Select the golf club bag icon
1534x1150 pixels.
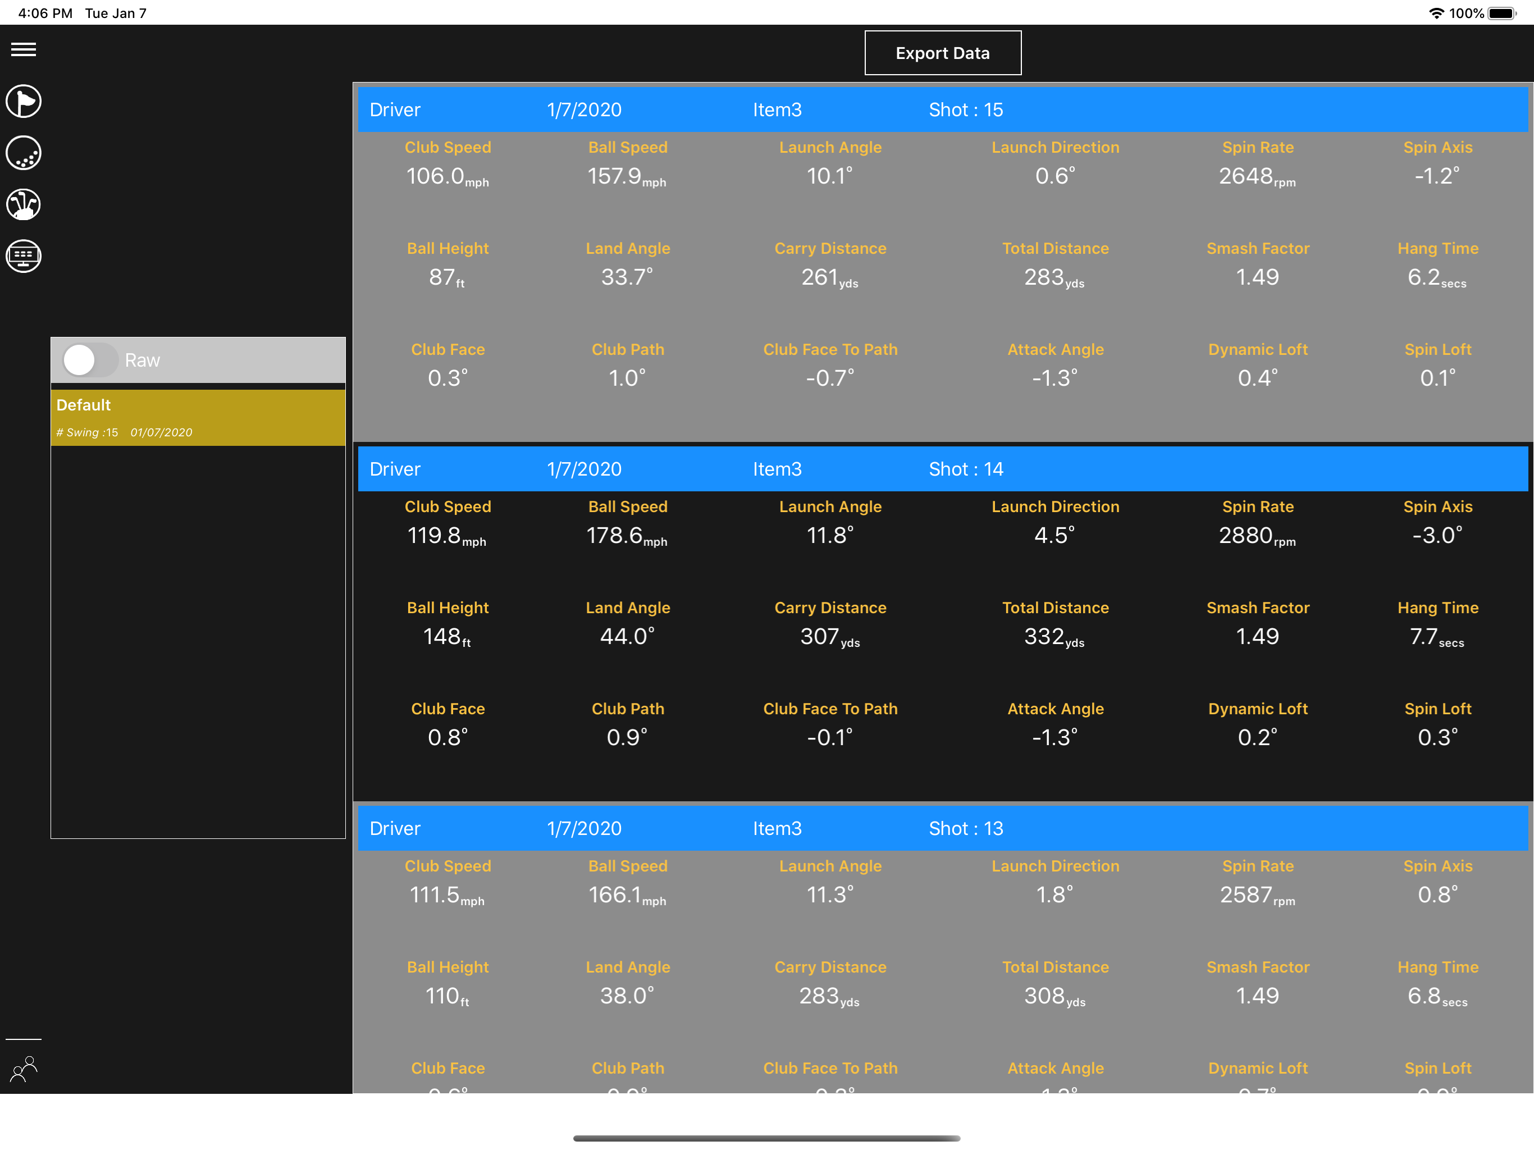coord(24,204)
